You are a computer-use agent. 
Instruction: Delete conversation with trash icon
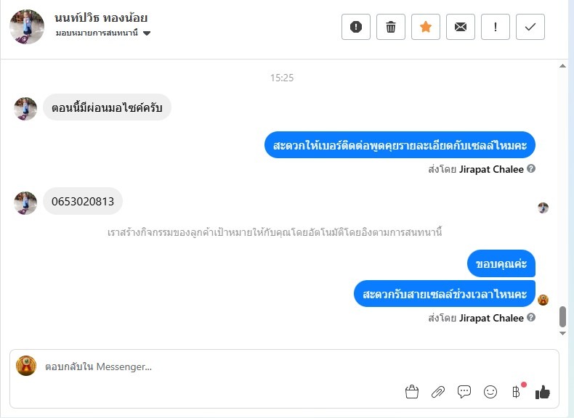point(391,27)
